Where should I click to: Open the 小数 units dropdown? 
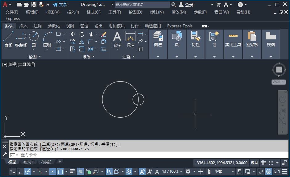pyautogui.click(x=224, y=171)
